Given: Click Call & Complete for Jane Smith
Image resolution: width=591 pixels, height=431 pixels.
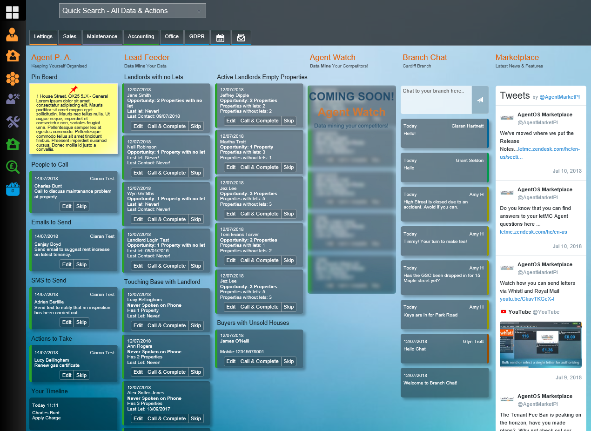Looking at the screenshot, I should point(167,126).
